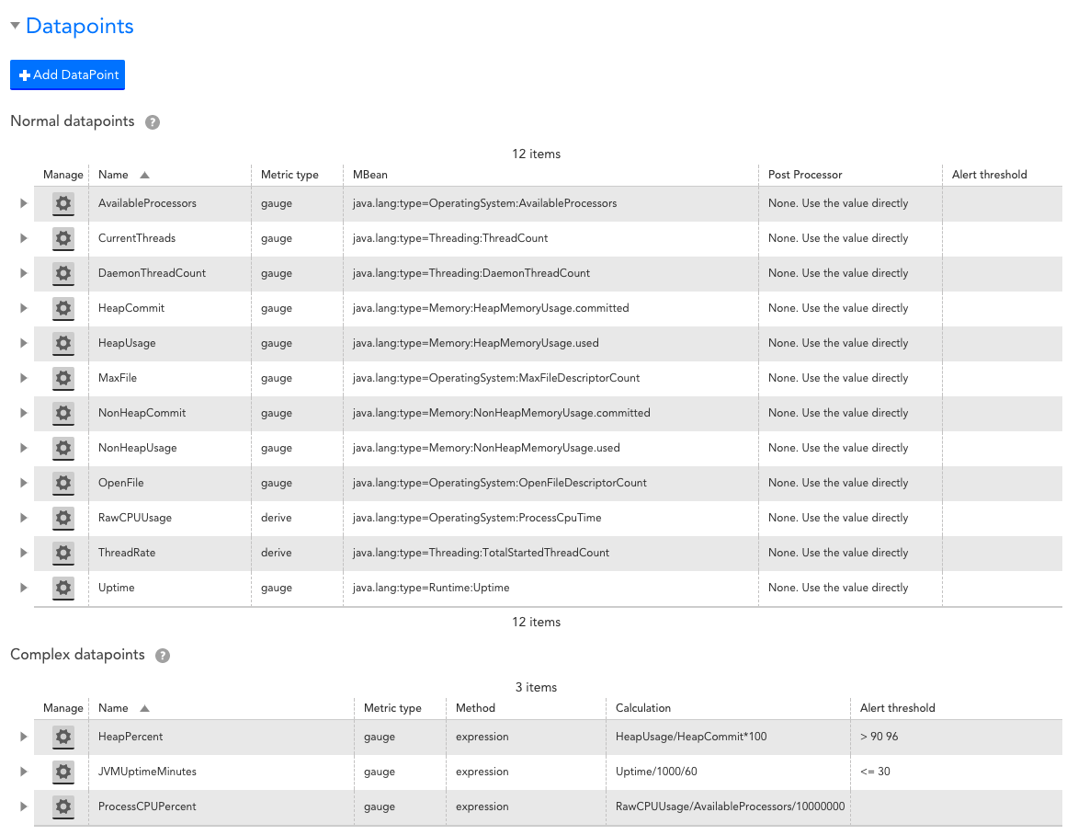The width and height of the screenshot is (1078, 835).
Task: Open manage gear for ProcessCPUPercent
Action: pyautogui.click(x=62, y=806)
